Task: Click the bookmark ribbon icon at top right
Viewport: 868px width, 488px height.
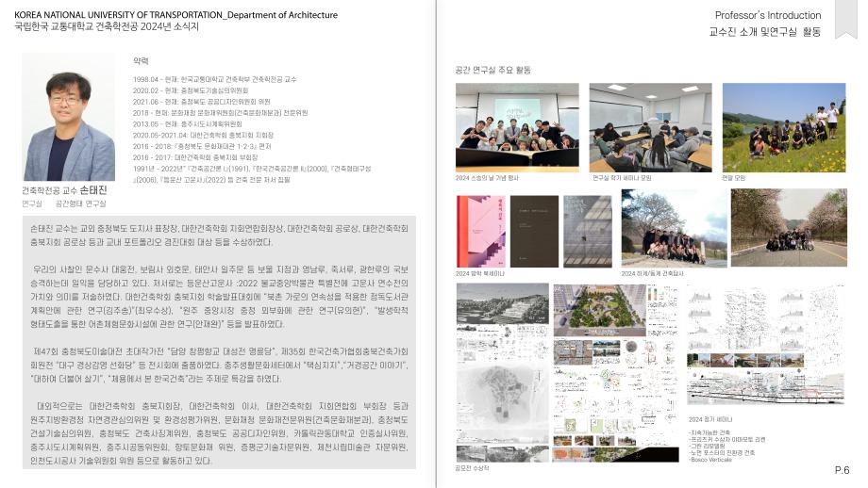Action: click(x=846, y=19)
